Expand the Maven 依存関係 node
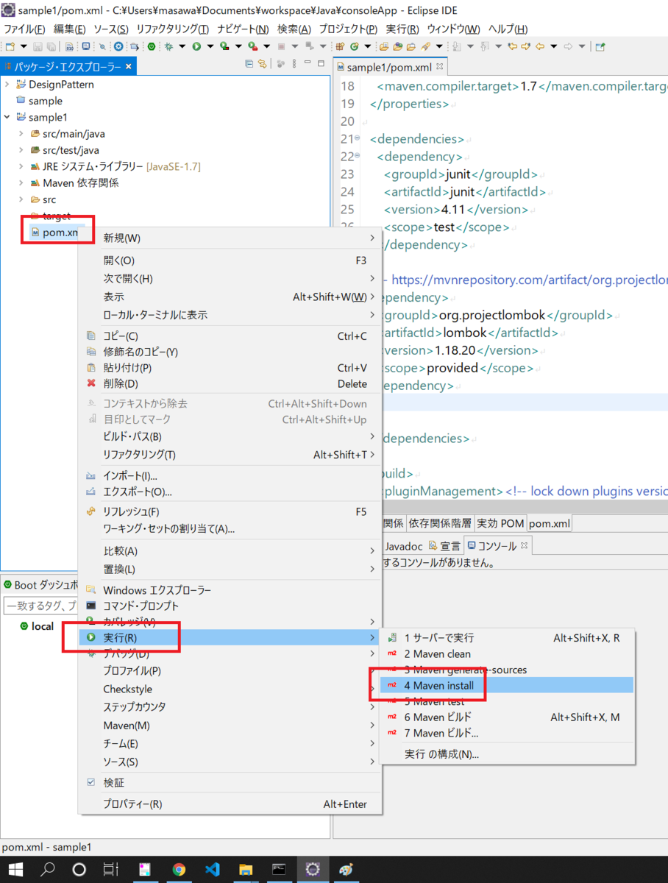Screen dimensions: 668x883 (21, 182)
